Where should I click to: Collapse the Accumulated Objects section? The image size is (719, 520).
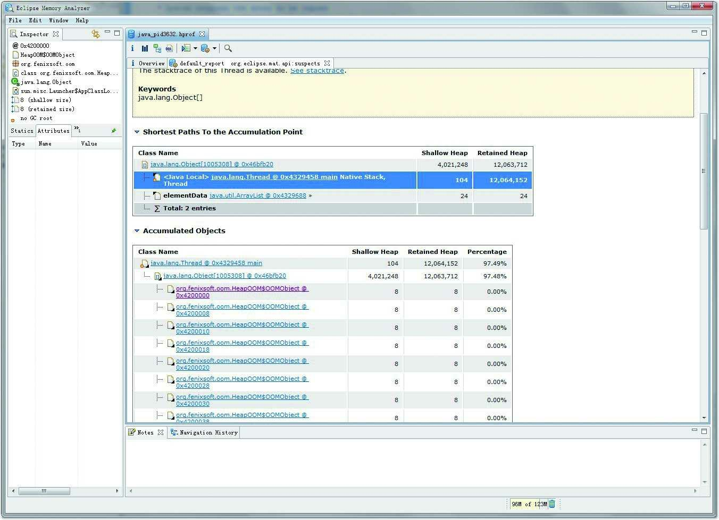click(x=137, y=231)
